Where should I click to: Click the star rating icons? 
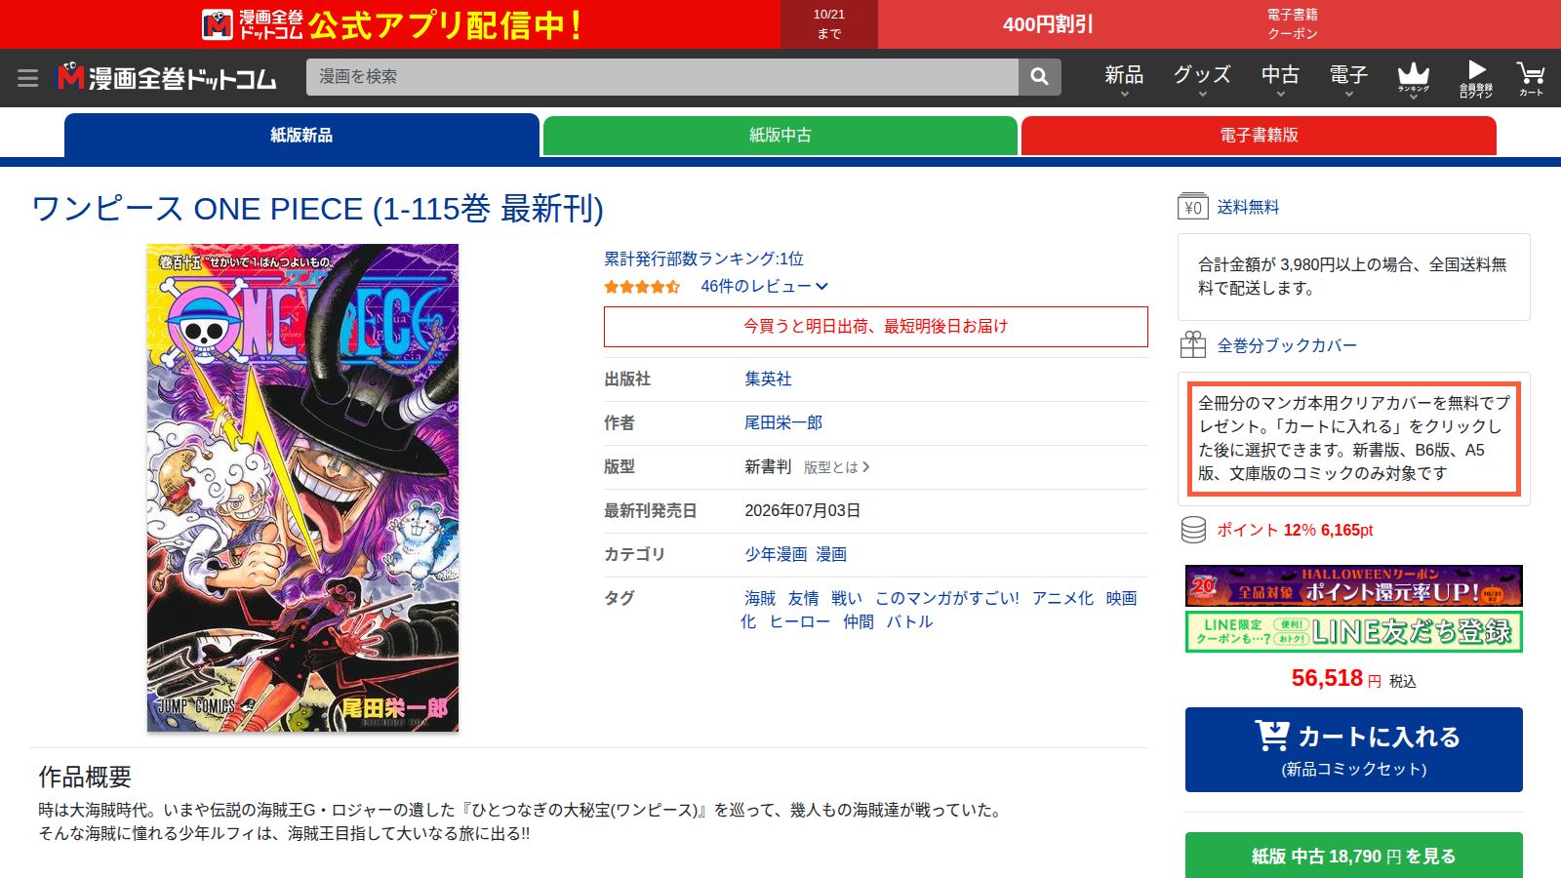(642, 287)
